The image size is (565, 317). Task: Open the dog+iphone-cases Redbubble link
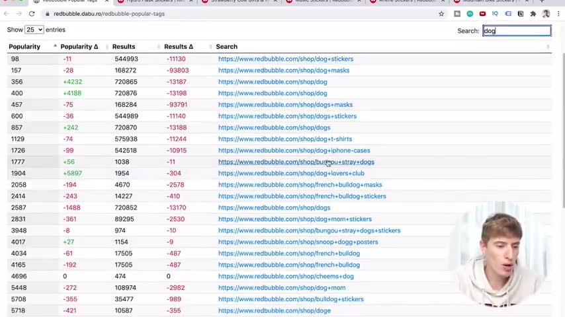coord(294,151)
